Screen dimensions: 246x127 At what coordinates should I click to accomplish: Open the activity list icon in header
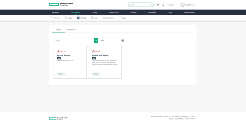tap(158, 5)
